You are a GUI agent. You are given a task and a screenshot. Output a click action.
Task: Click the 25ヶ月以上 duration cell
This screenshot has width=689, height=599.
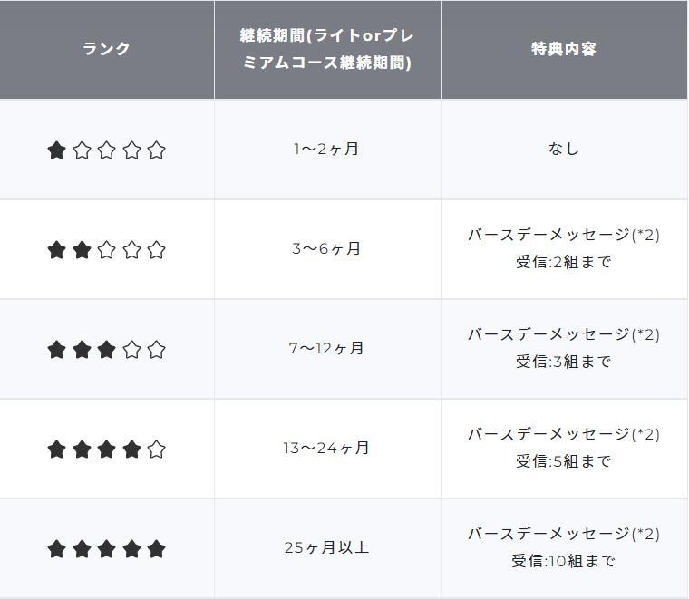[x=327, y=548]
